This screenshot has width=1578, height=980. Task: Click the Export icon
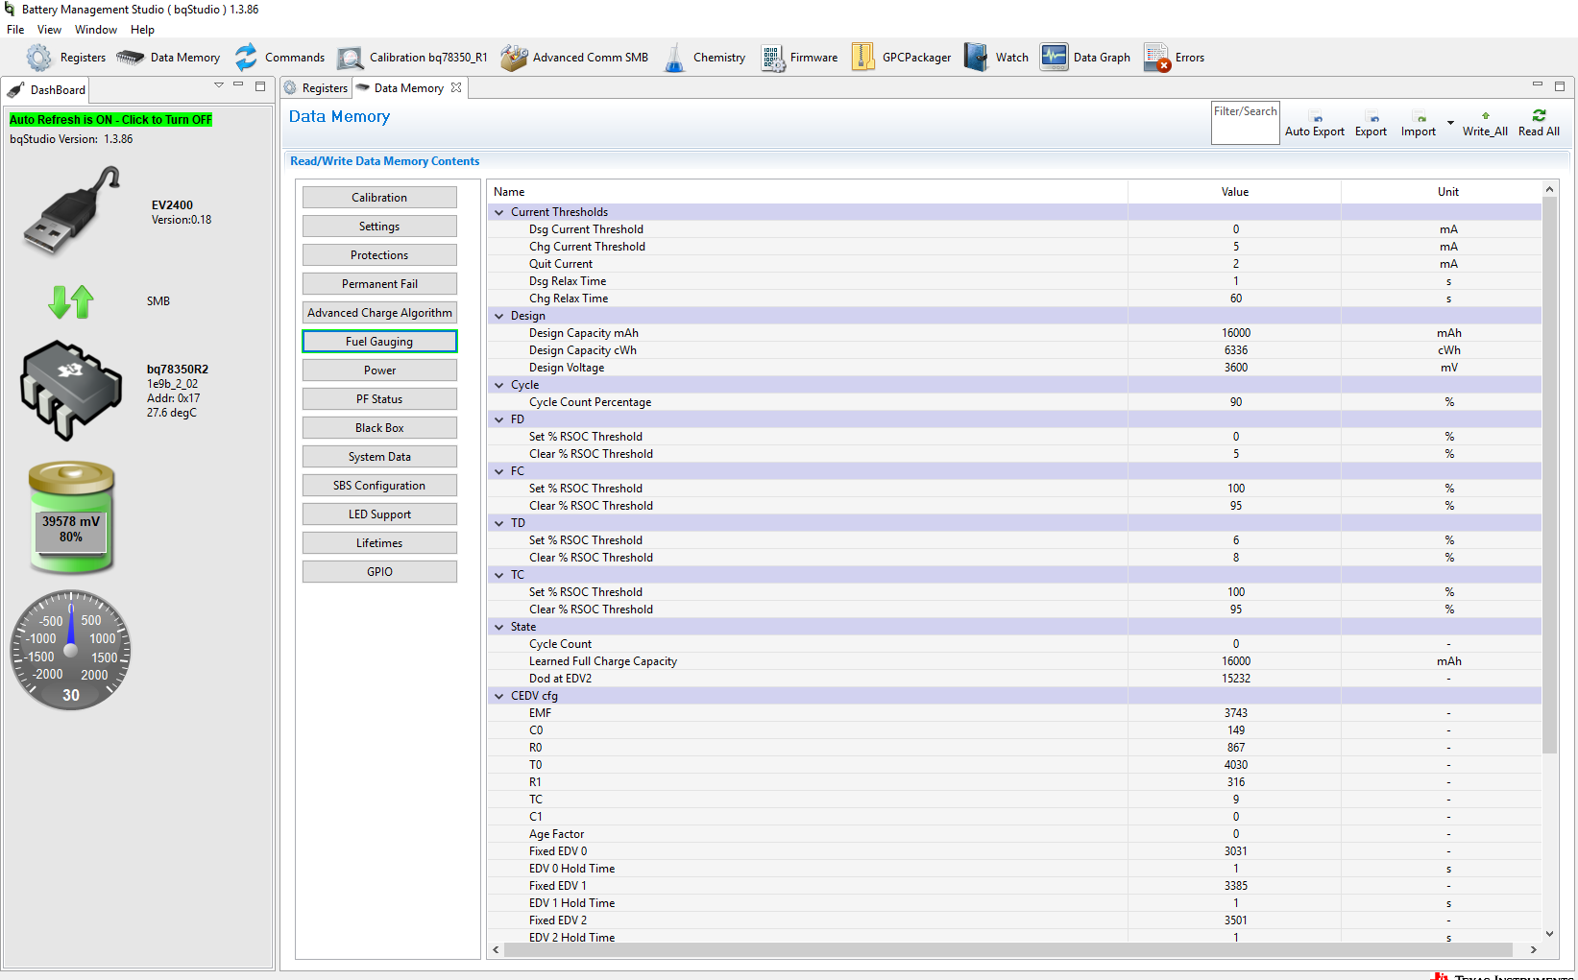point(1374,118)
